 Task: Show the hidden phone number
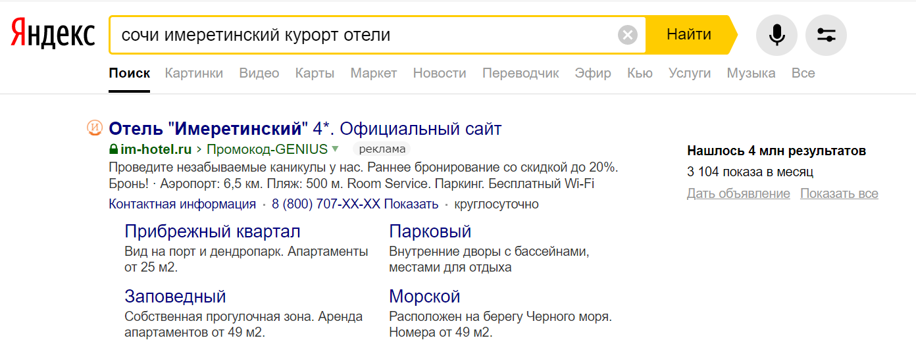[x=411, y=204]
